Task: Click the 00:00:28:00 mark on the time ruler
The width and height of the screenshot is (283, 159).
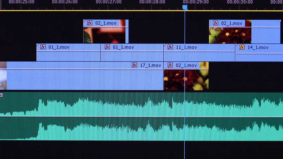Action: point(152,2)
